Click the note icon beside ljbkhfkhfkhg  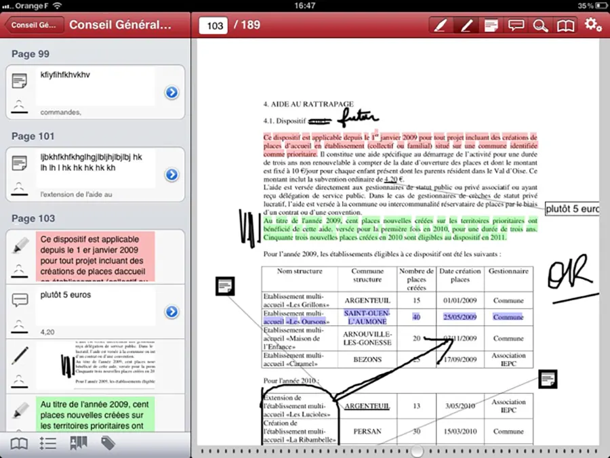tap(20, 163)
